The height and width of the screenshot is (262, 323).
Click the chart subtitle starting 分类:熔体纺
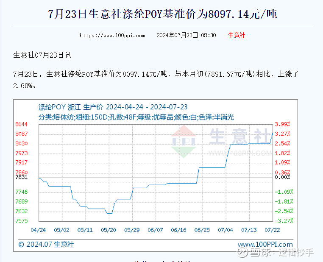pos(136,117)
